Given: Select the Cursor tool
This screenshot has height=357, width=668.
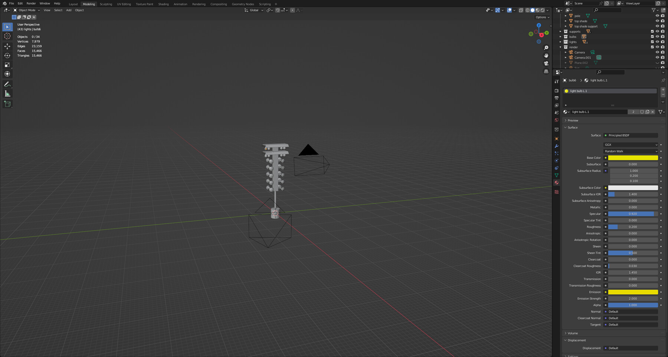Looking at the screenshot, I should tap(7, 36).
